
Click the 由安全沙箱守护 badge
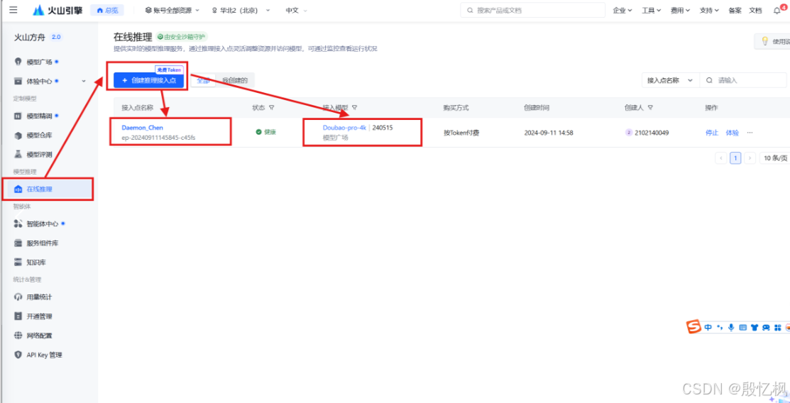182,37
